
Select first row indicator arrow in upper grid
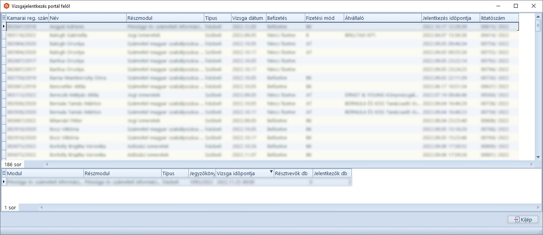point(4,26)
